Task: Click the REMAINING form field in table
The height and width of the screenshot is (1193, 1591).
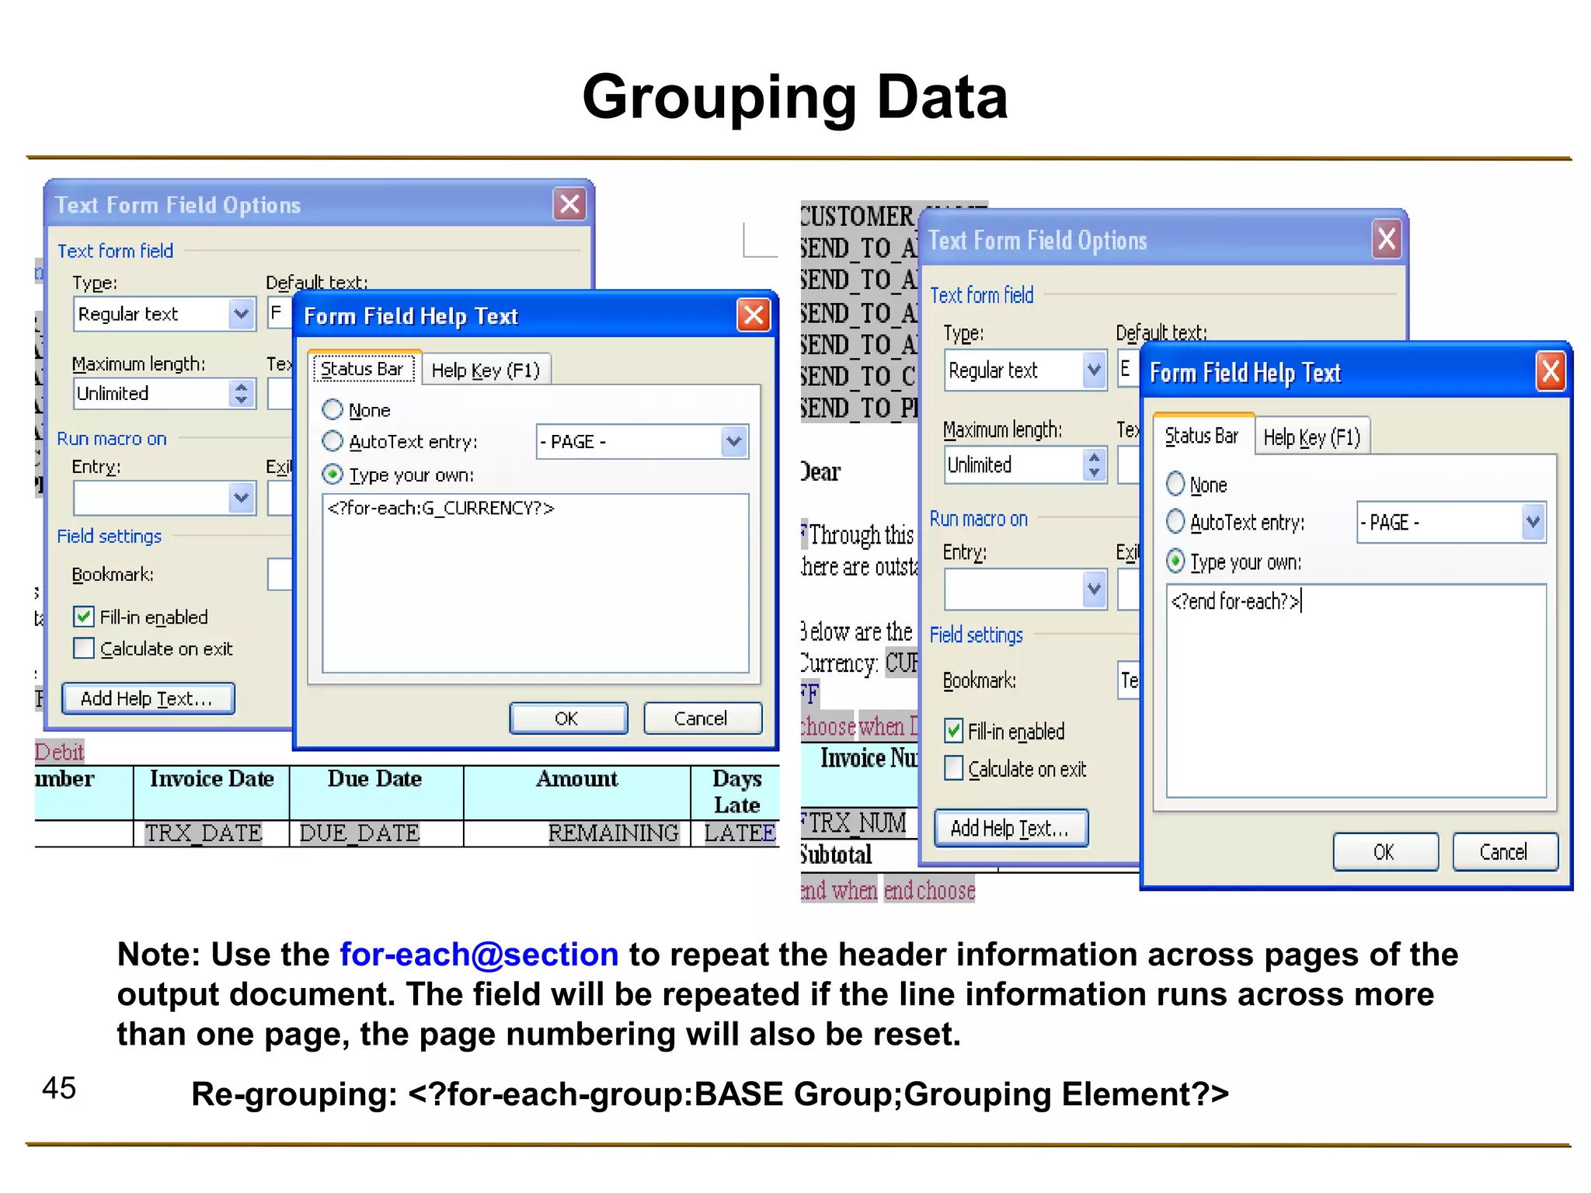Action: [613, 833]
